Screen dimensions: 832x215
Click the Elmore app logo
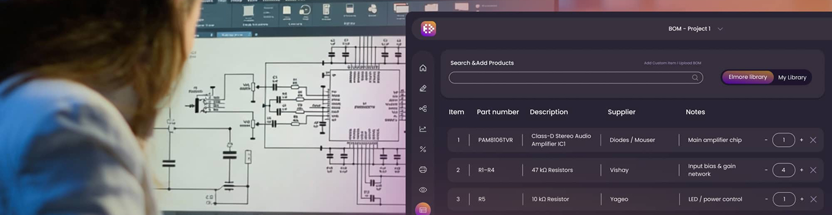[x=428, y=28]
